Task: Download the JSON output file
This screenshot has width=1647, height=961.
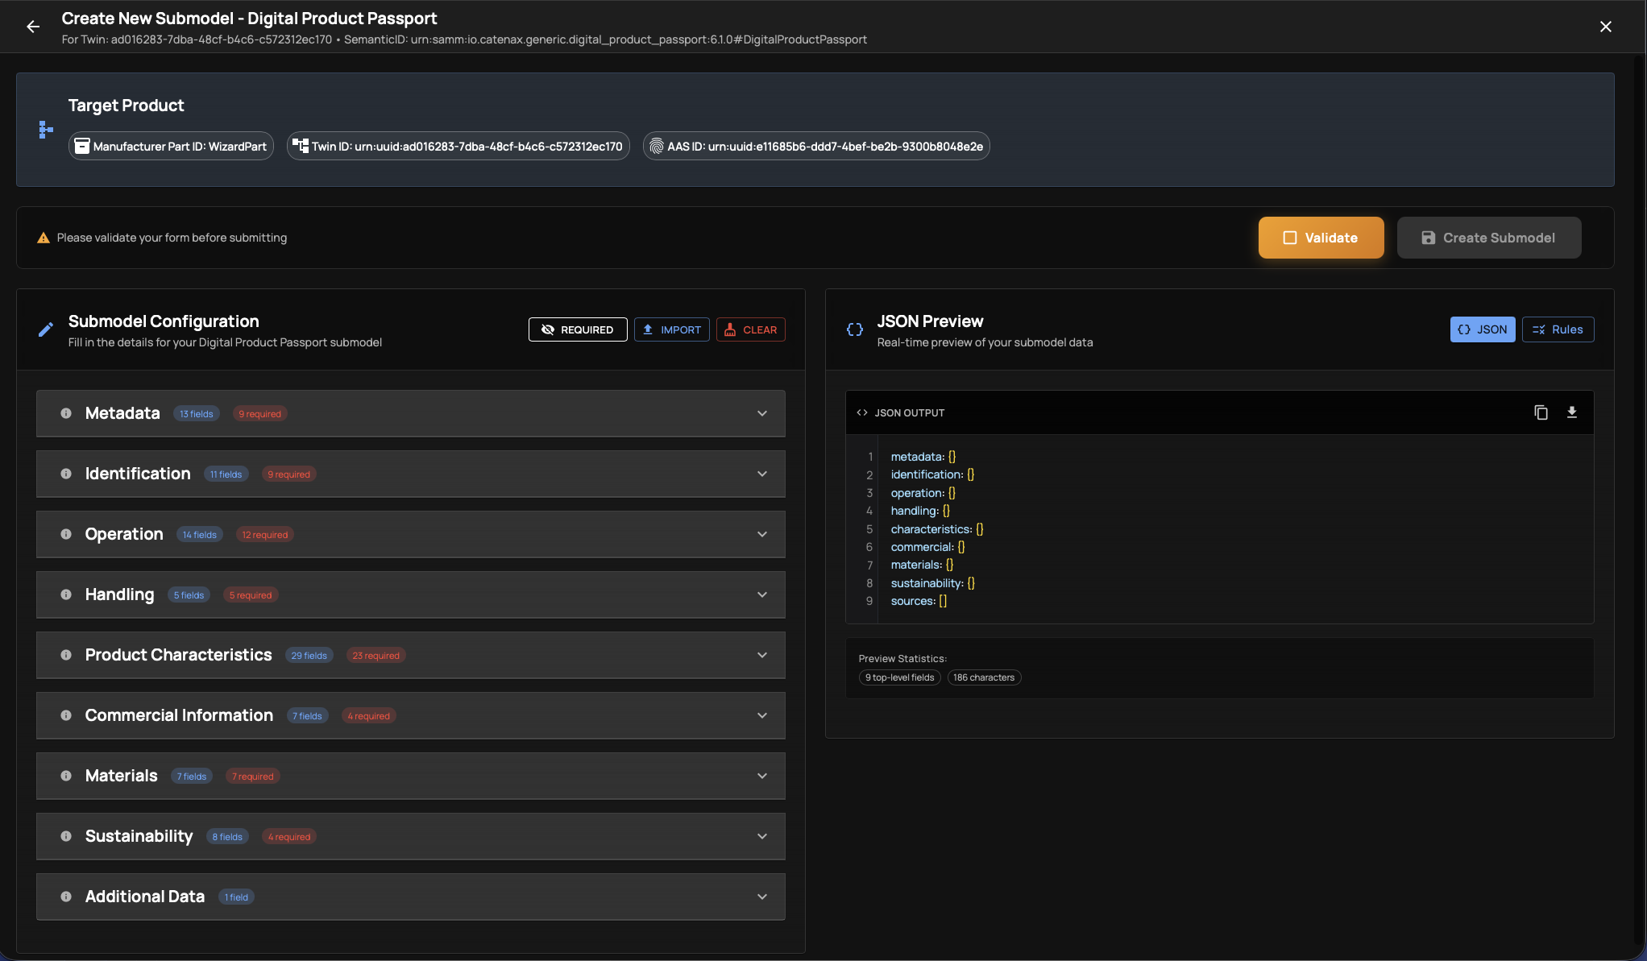Action: [x=1571, y=412]
